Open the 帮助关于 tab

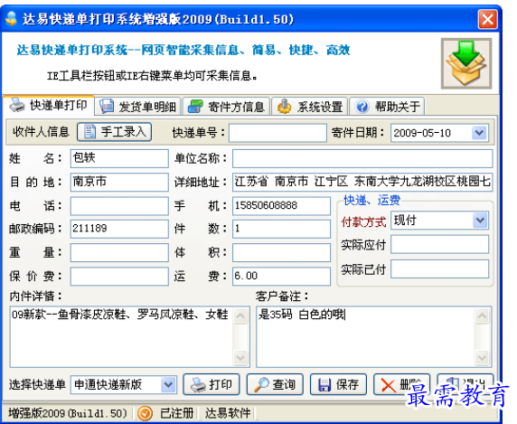[387, 107]
